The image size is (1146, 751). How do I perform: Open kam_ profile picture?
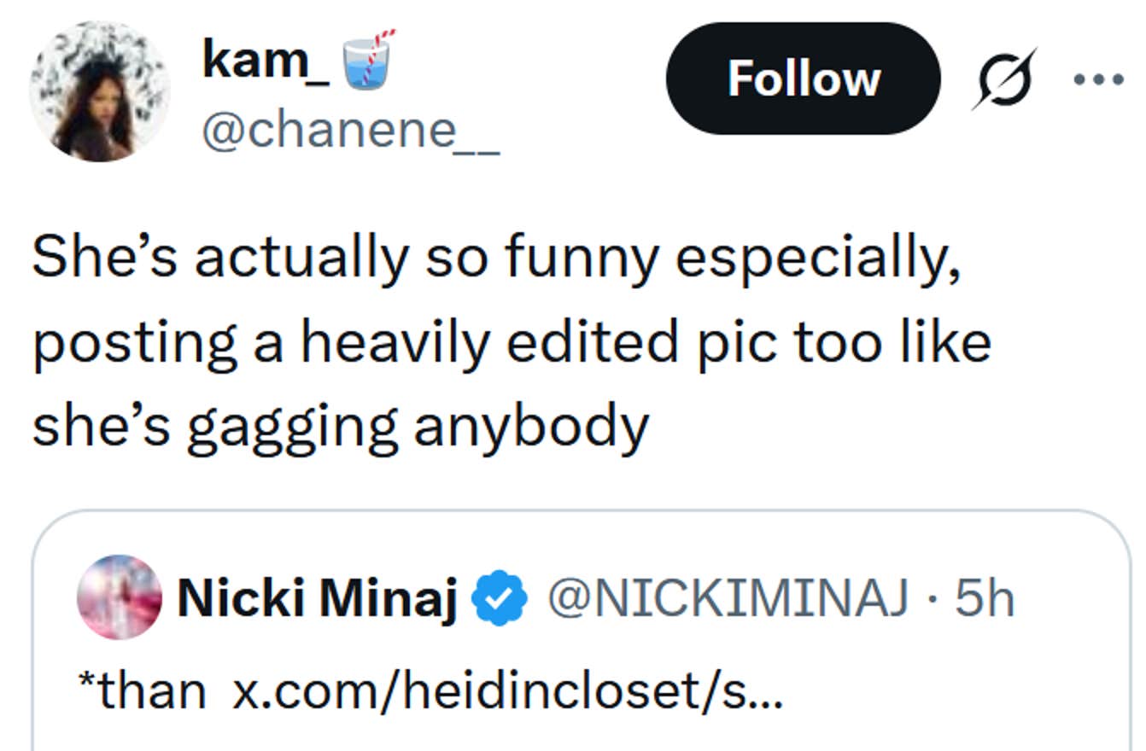[100, 91]
